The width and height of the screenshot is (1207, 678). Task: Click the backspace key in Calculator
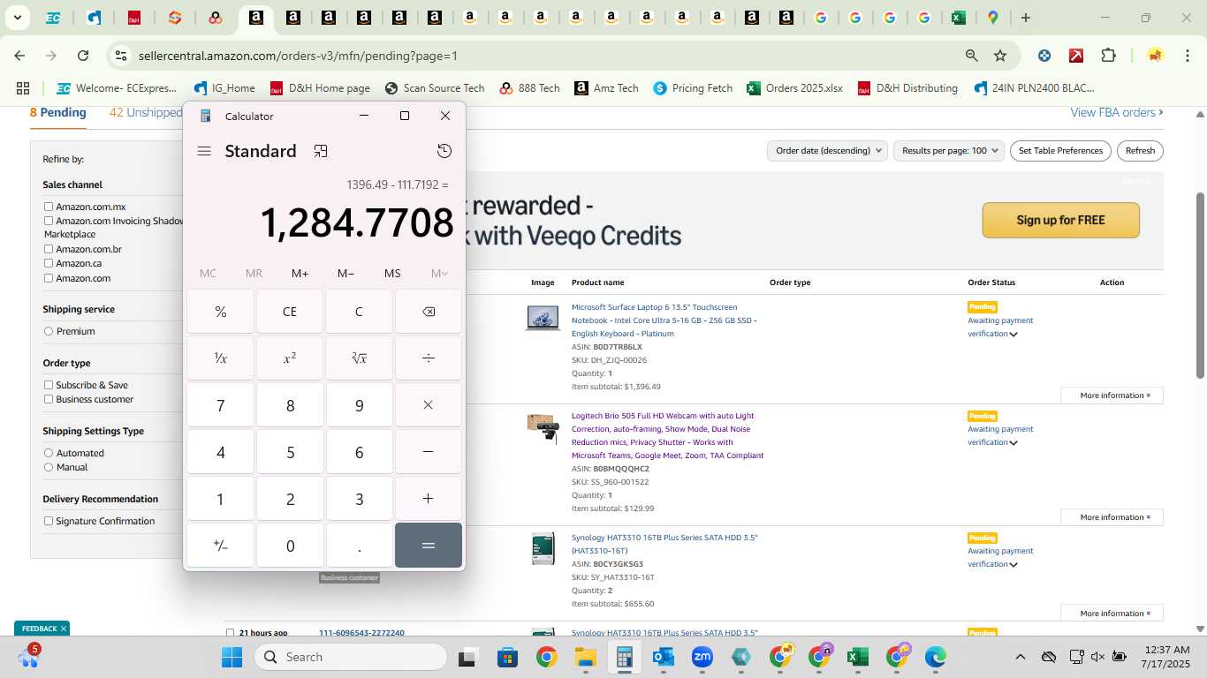click(x=429, y=312)
